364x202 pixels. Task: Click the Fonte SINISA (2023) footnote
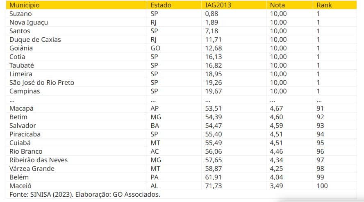[85, 194]
